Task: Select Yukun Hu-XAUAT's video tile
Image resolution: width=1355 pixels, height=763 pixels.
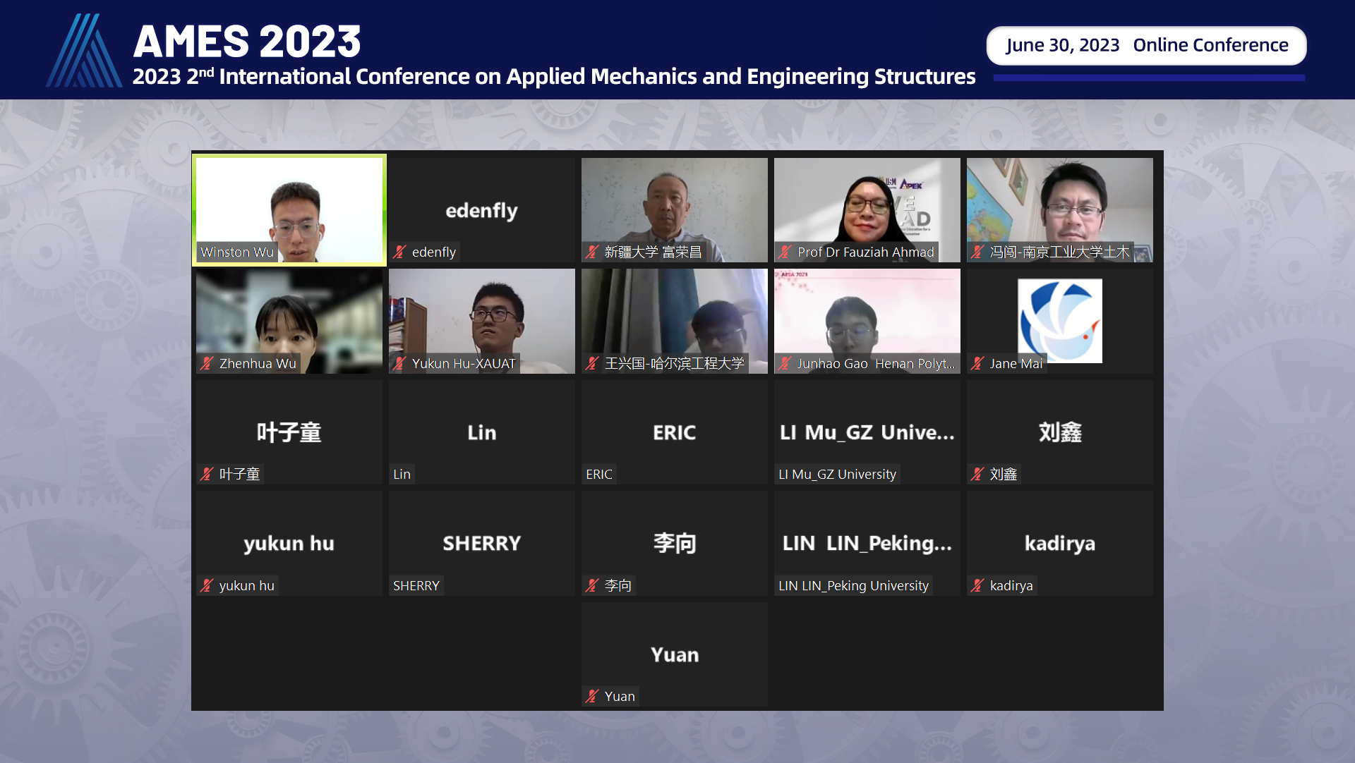Action: point(482,321)
